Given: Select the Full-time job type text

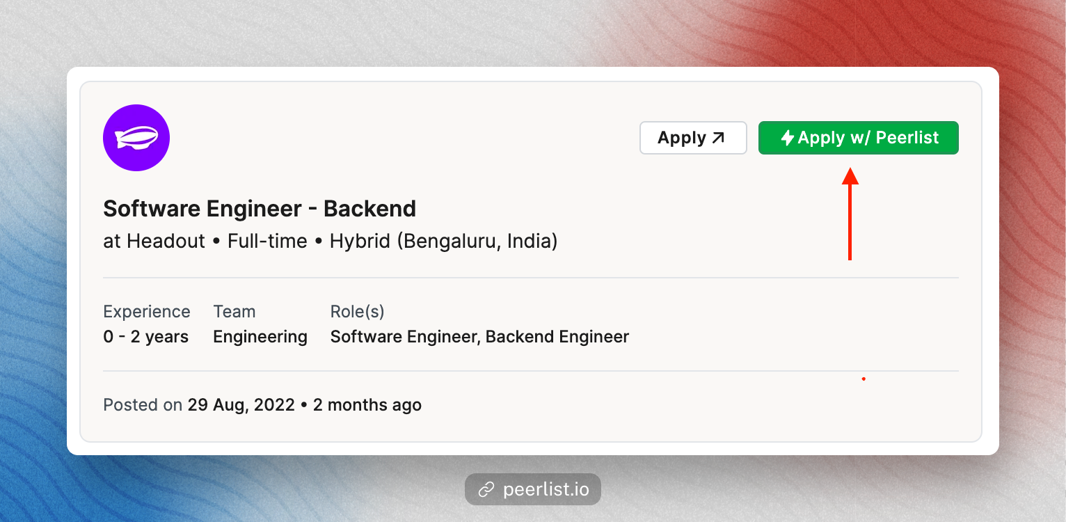Looking at the screenshot, I should pos(267,242).
